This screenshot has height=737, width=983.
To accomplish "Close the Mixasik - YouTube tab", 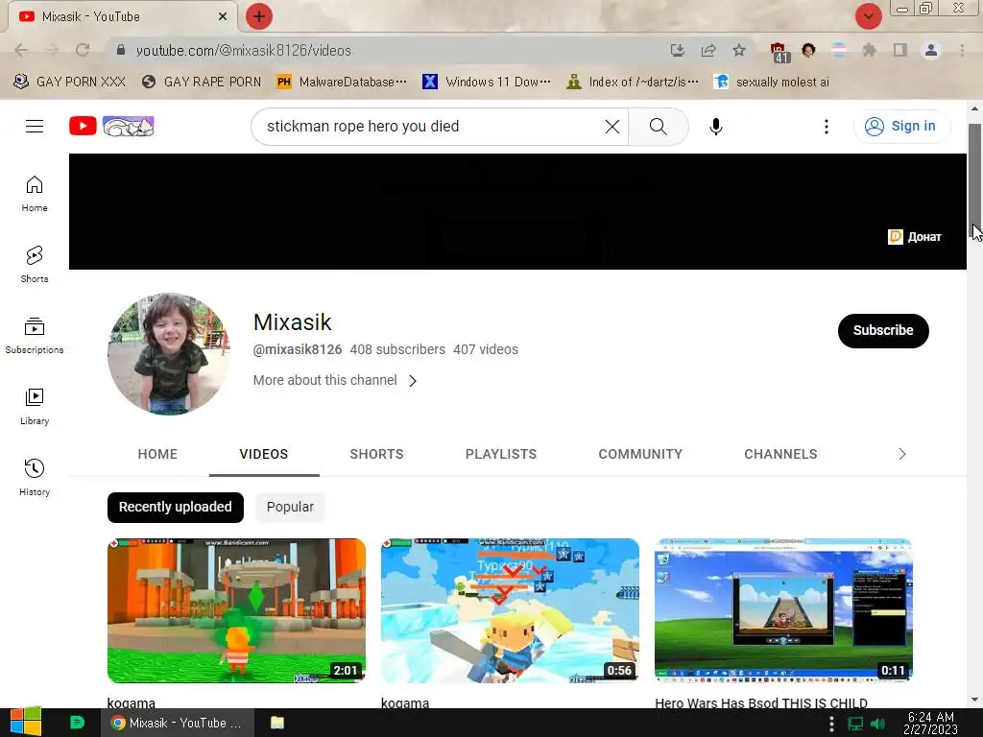I will [x=223, y=16].
